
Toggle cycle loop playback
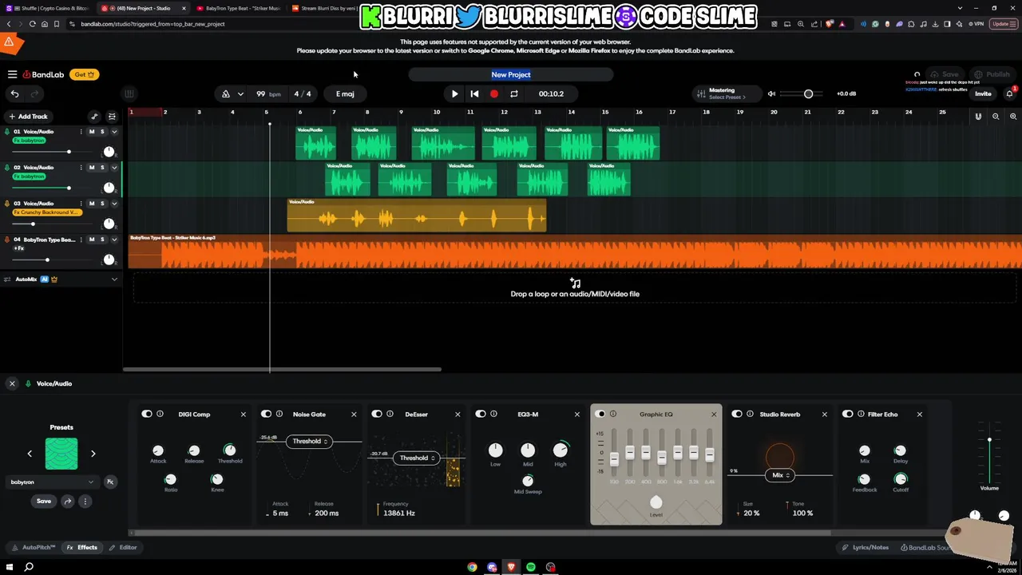tap(513, 94)
